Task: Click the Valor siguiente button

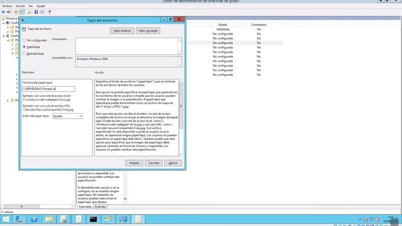Action: [x=148, y=31]
